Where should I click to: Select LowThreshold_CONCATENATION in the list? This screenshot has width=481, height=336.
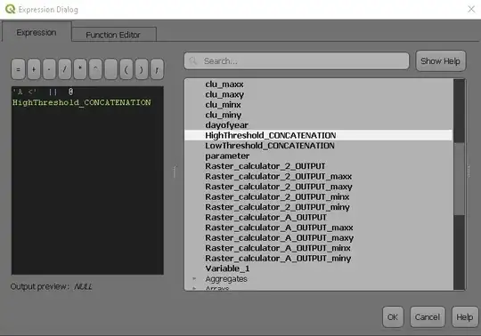click(x=270, y=146)
